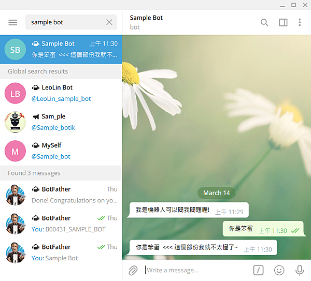The image size is (311, 281).
Task: Click the bot icon beside MySelf
Action: [36, 145]
